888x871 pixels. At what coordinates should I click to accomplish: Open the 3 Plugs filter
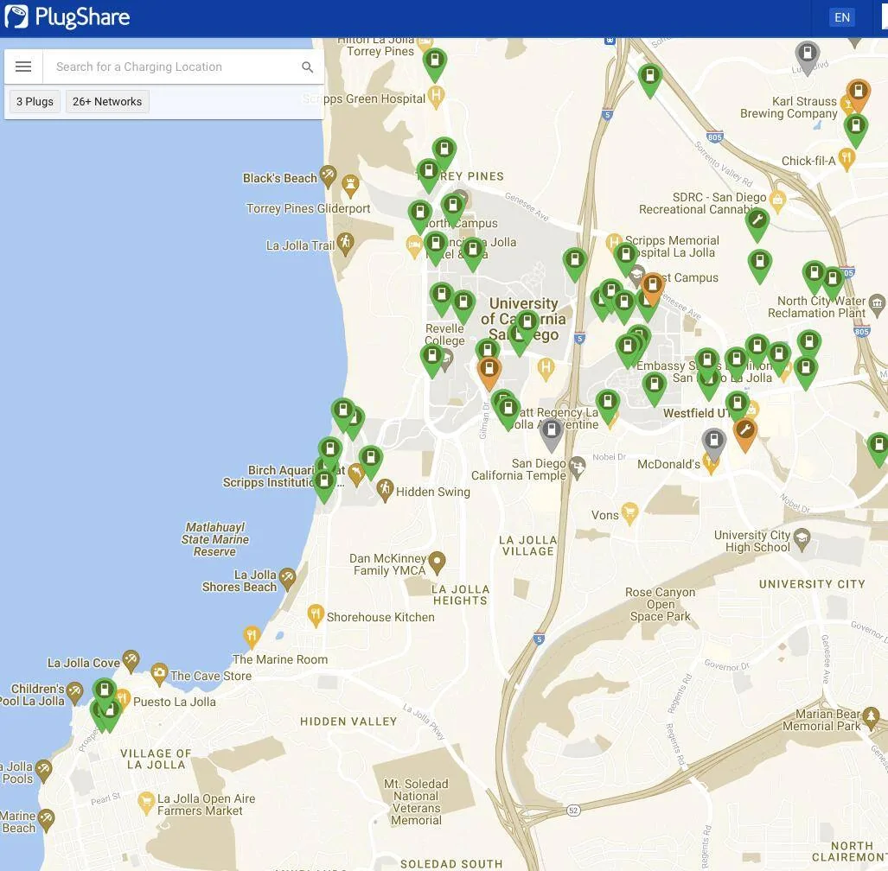point(35,101)
